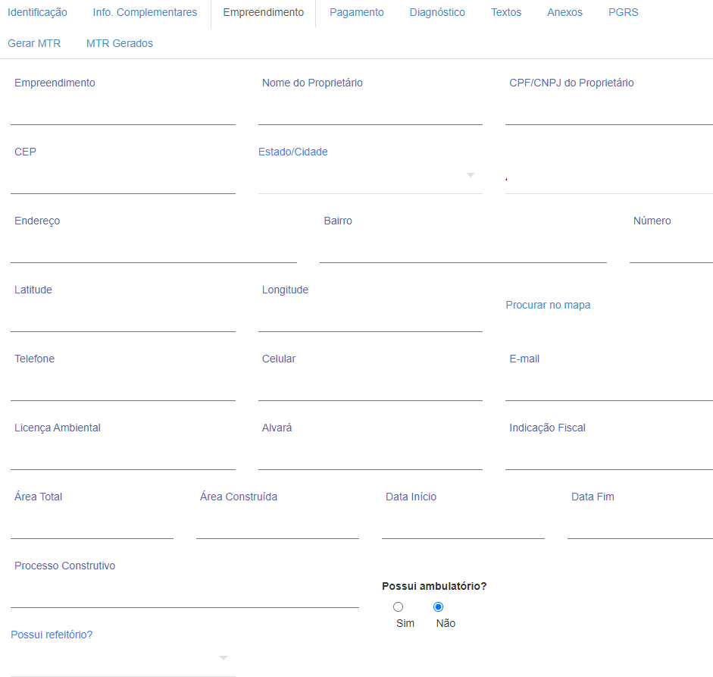Open the Info. Complementares tab
Screen dimensions: 713x677
click(x=145, y=12)
